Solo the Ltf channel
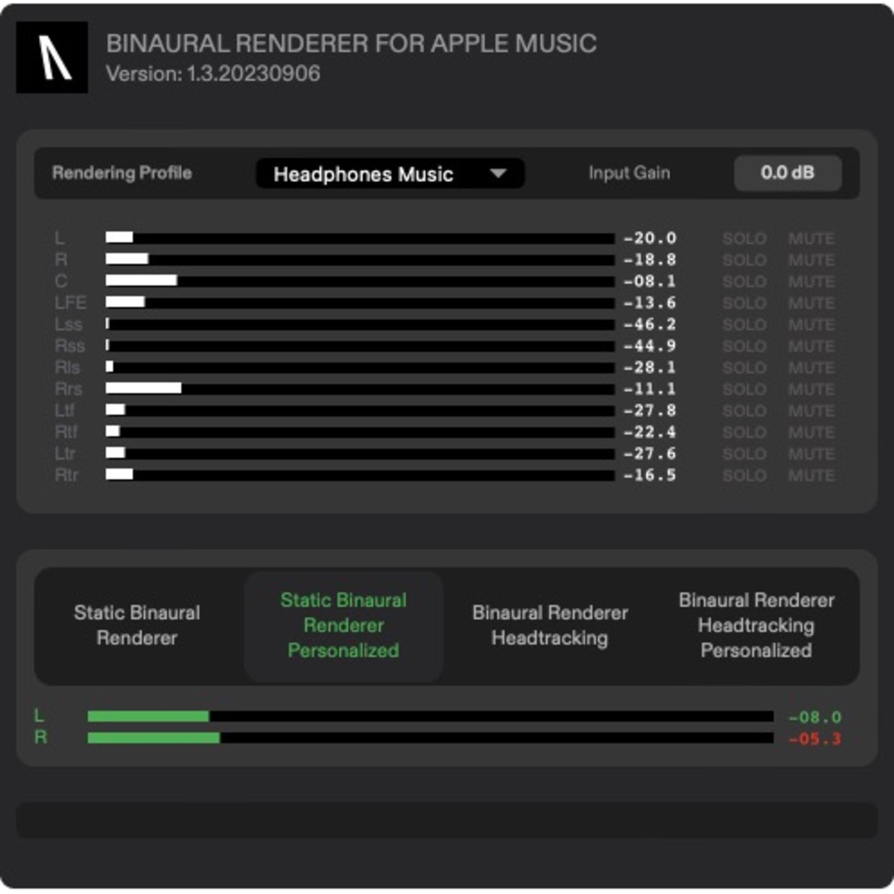Screen dimensions: 894x894 744,411
